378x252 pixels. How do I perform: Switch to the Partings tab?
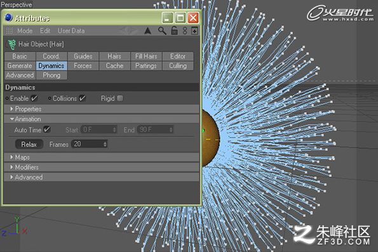(x=146, y=66)
